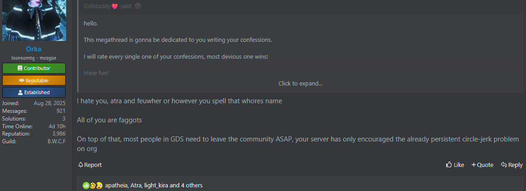Open the B.W.C.F guild link
Viewport: 526px width, 191px height.
point(57,141)
